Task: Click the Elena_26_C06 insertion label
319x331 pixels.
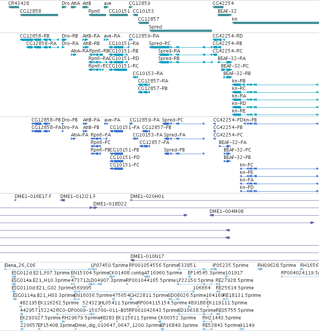Action: coord(20,265)
